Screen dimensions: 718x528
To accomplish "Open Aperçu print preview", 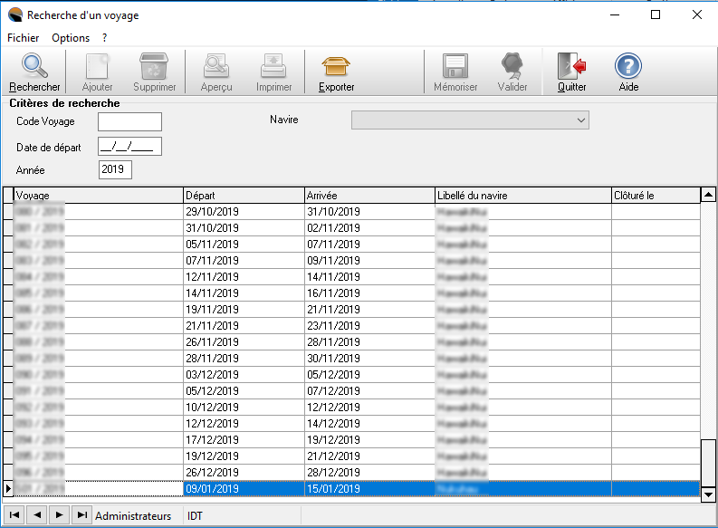I will coord(216,67).
